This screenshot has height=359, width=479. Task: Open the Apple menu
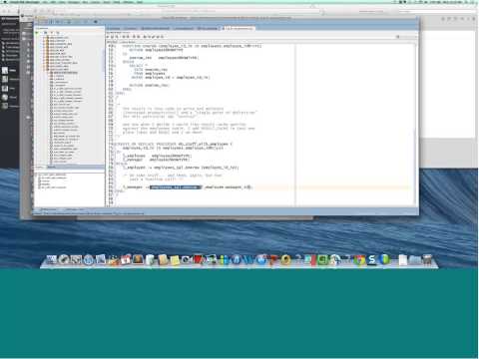click(5, 2)
